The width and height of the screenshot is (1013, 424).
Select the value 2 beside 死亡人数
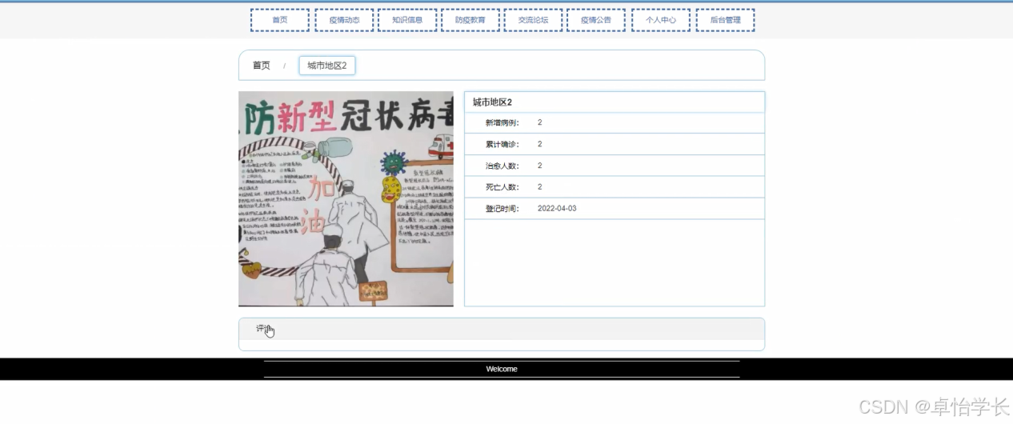pyautogui.click(x=540, y=187)
